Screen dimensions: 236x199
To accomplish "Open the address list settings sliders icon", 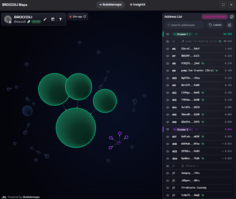I will [x=230, y=25].
